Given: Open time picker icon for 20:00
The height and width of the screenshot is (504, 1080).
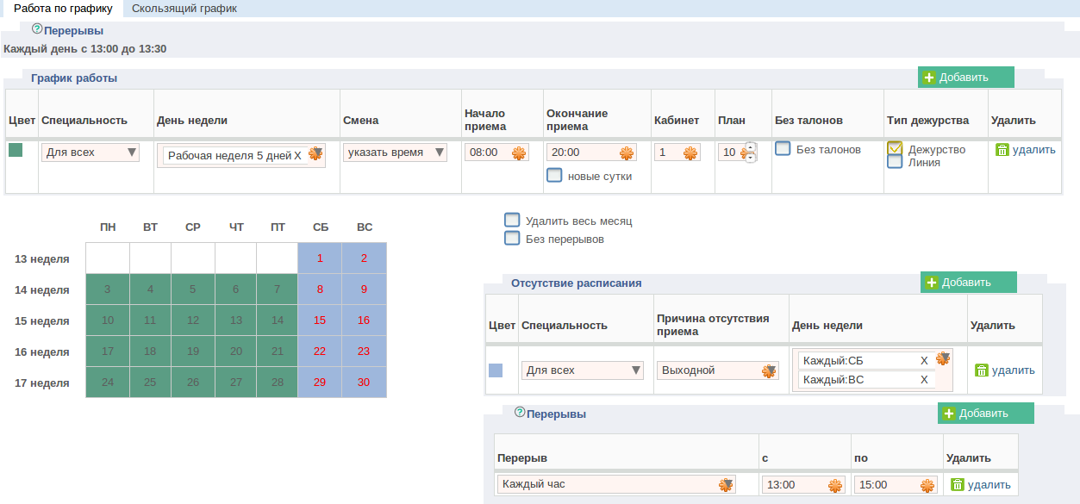Looking at the screenshot, I should [627, 153].
